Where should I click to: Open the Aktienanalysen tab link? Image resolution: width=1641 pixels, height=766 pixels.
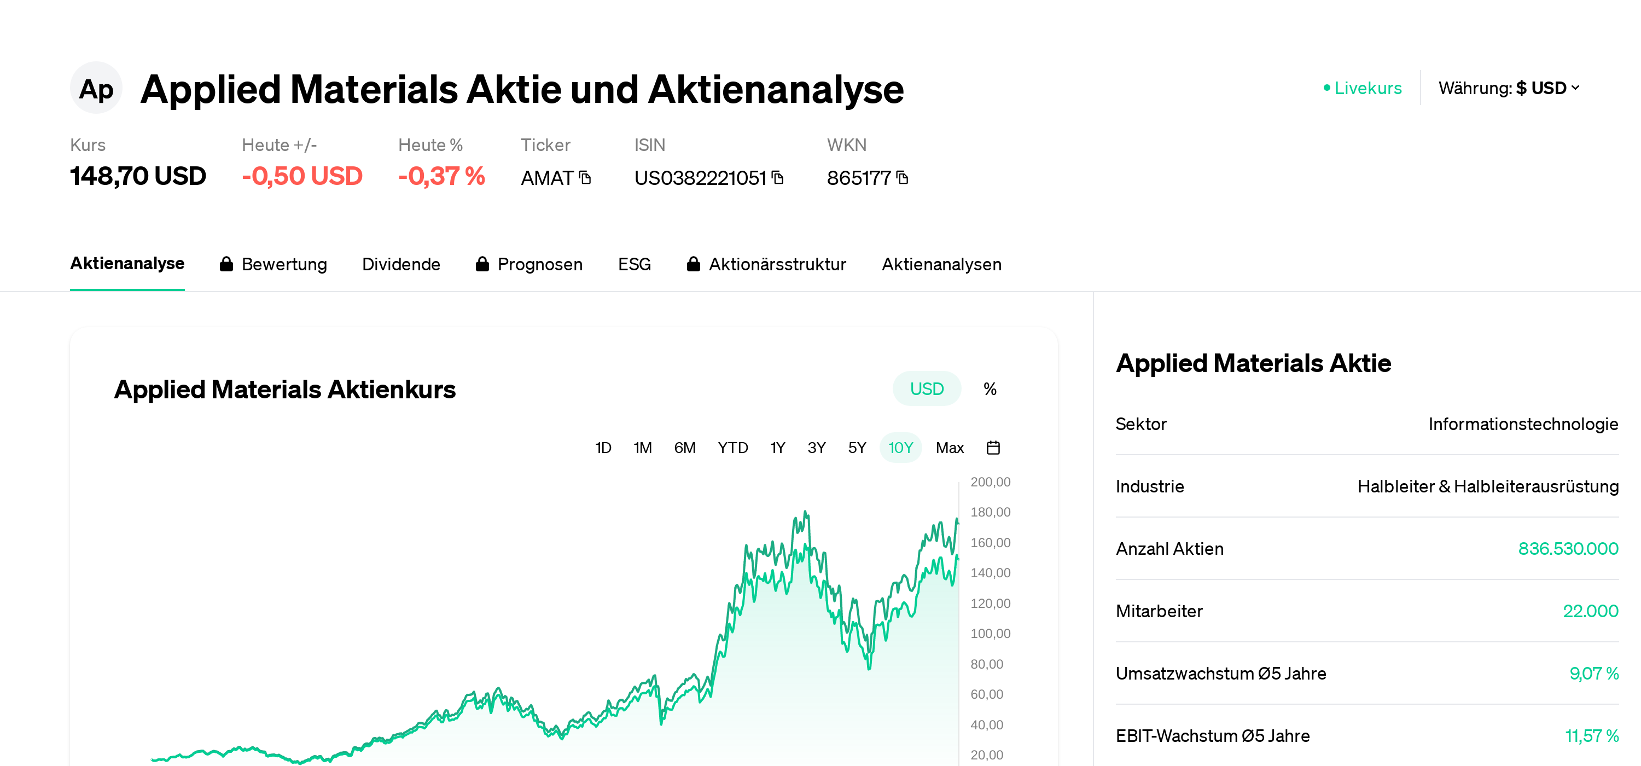[941, 264]
